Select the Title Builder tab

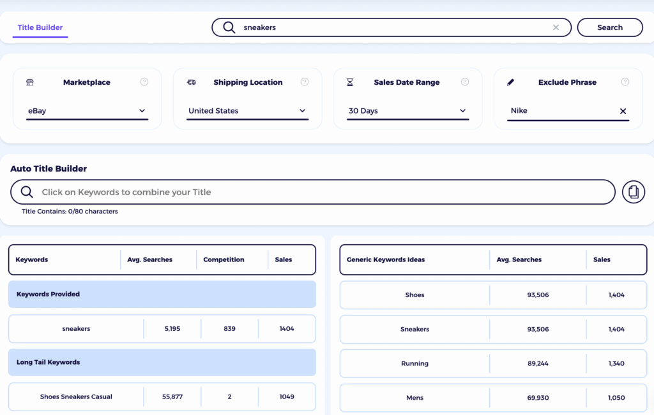click(40, 27)
